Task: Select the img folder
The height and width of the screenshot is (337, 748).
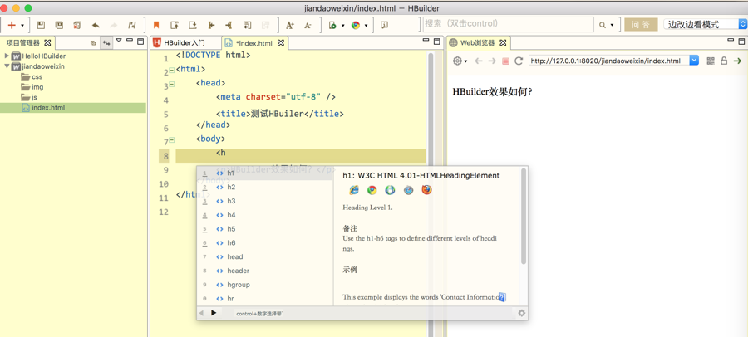Action: click(32, 87)
